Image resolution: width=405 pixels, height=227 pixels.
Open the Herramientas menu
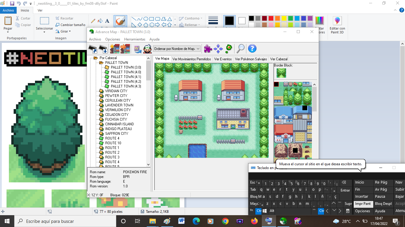(x=135, y=39)
